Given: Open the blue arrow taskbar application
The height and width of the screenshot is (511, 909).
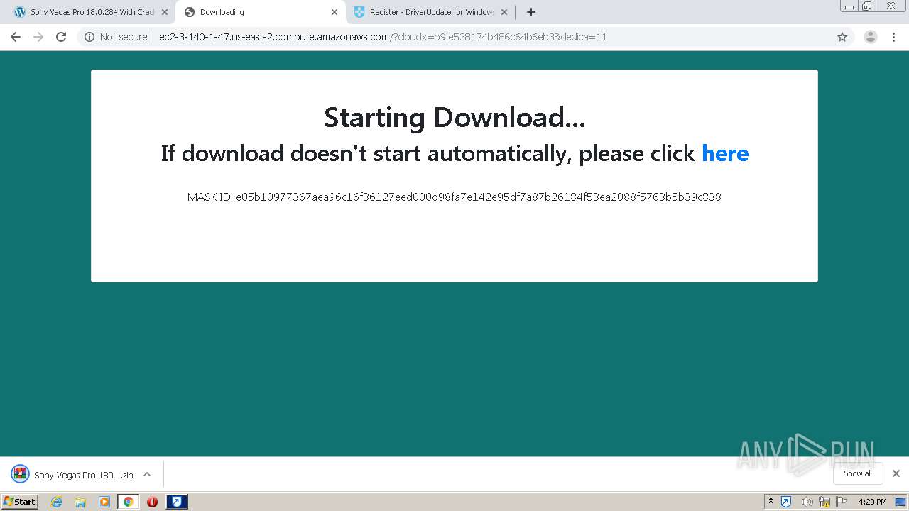Looking at the screenshot, I should (x=177, y=502).
